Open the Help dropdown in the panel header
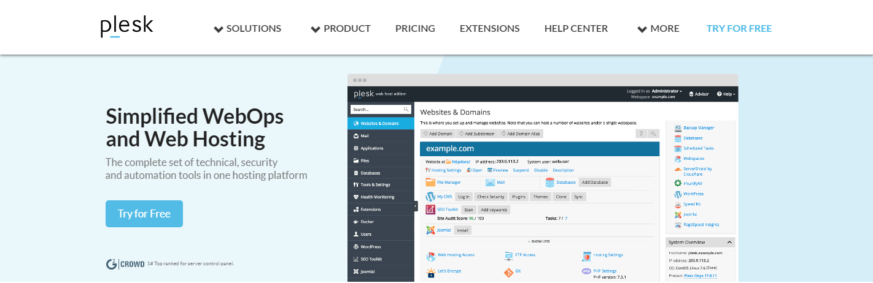Viewport: 873px width, 283px height. [726, 94]
